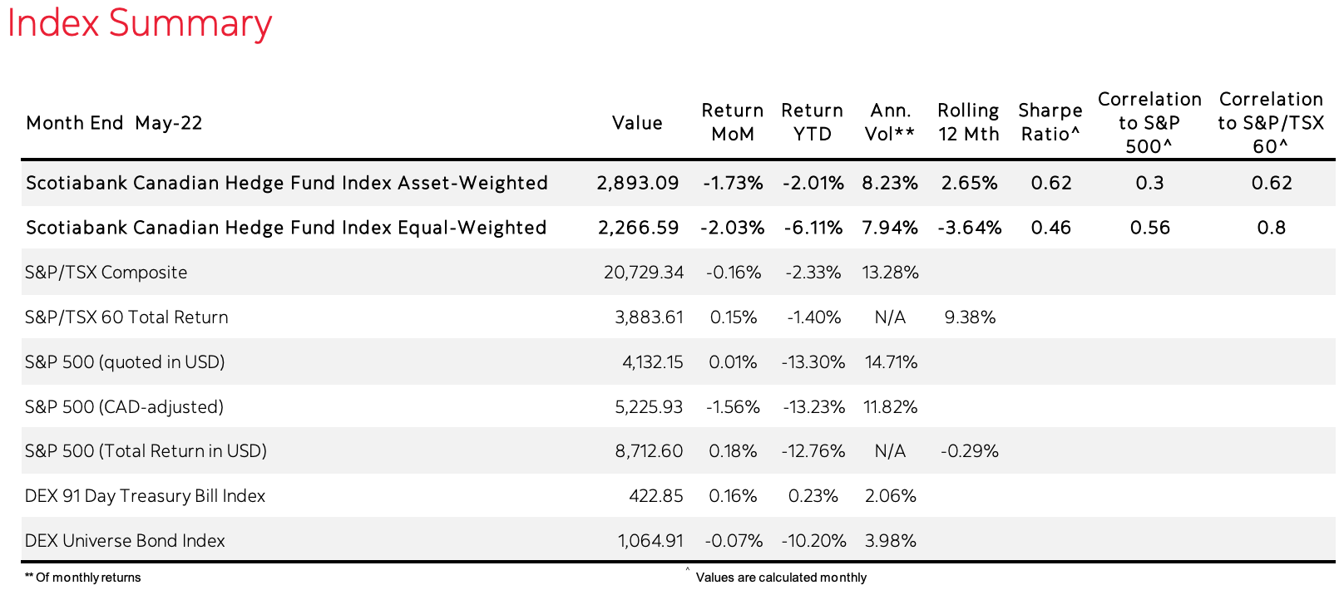Click the Index Summary heading
This screenshot has width=1344, height=590.
[x=140, y=23]
